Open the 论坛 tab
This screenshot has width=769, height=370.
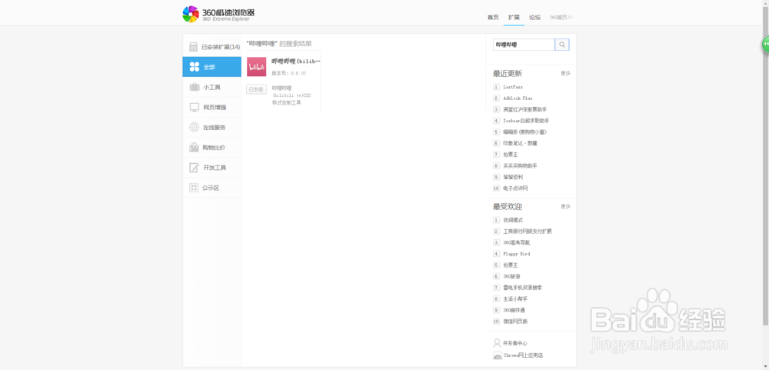point(534,17)
